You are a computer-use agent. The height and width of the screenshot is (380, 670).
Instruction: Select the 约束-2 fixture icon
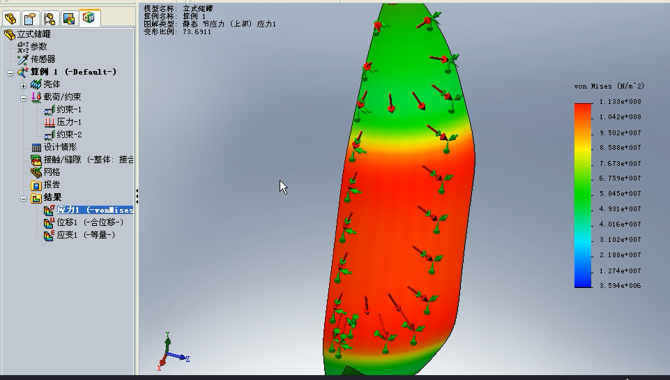tap(50, 135)
